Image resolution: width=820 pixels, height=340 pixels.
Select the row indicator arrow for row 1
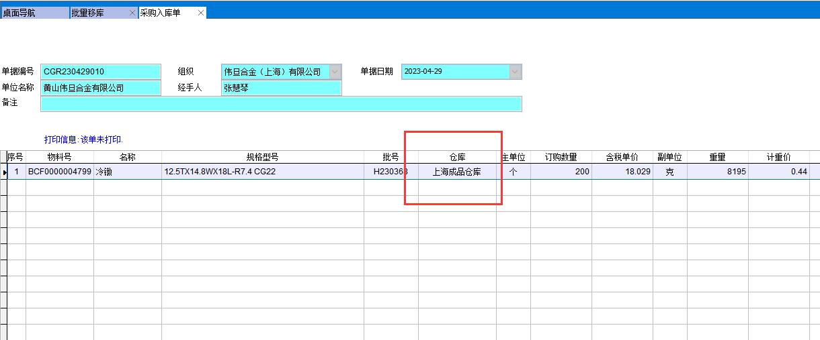coord(4,172)
